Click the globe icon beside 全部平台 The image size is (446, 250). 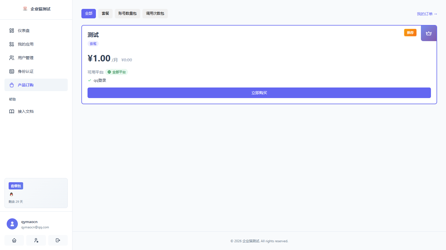pos(109,72)
